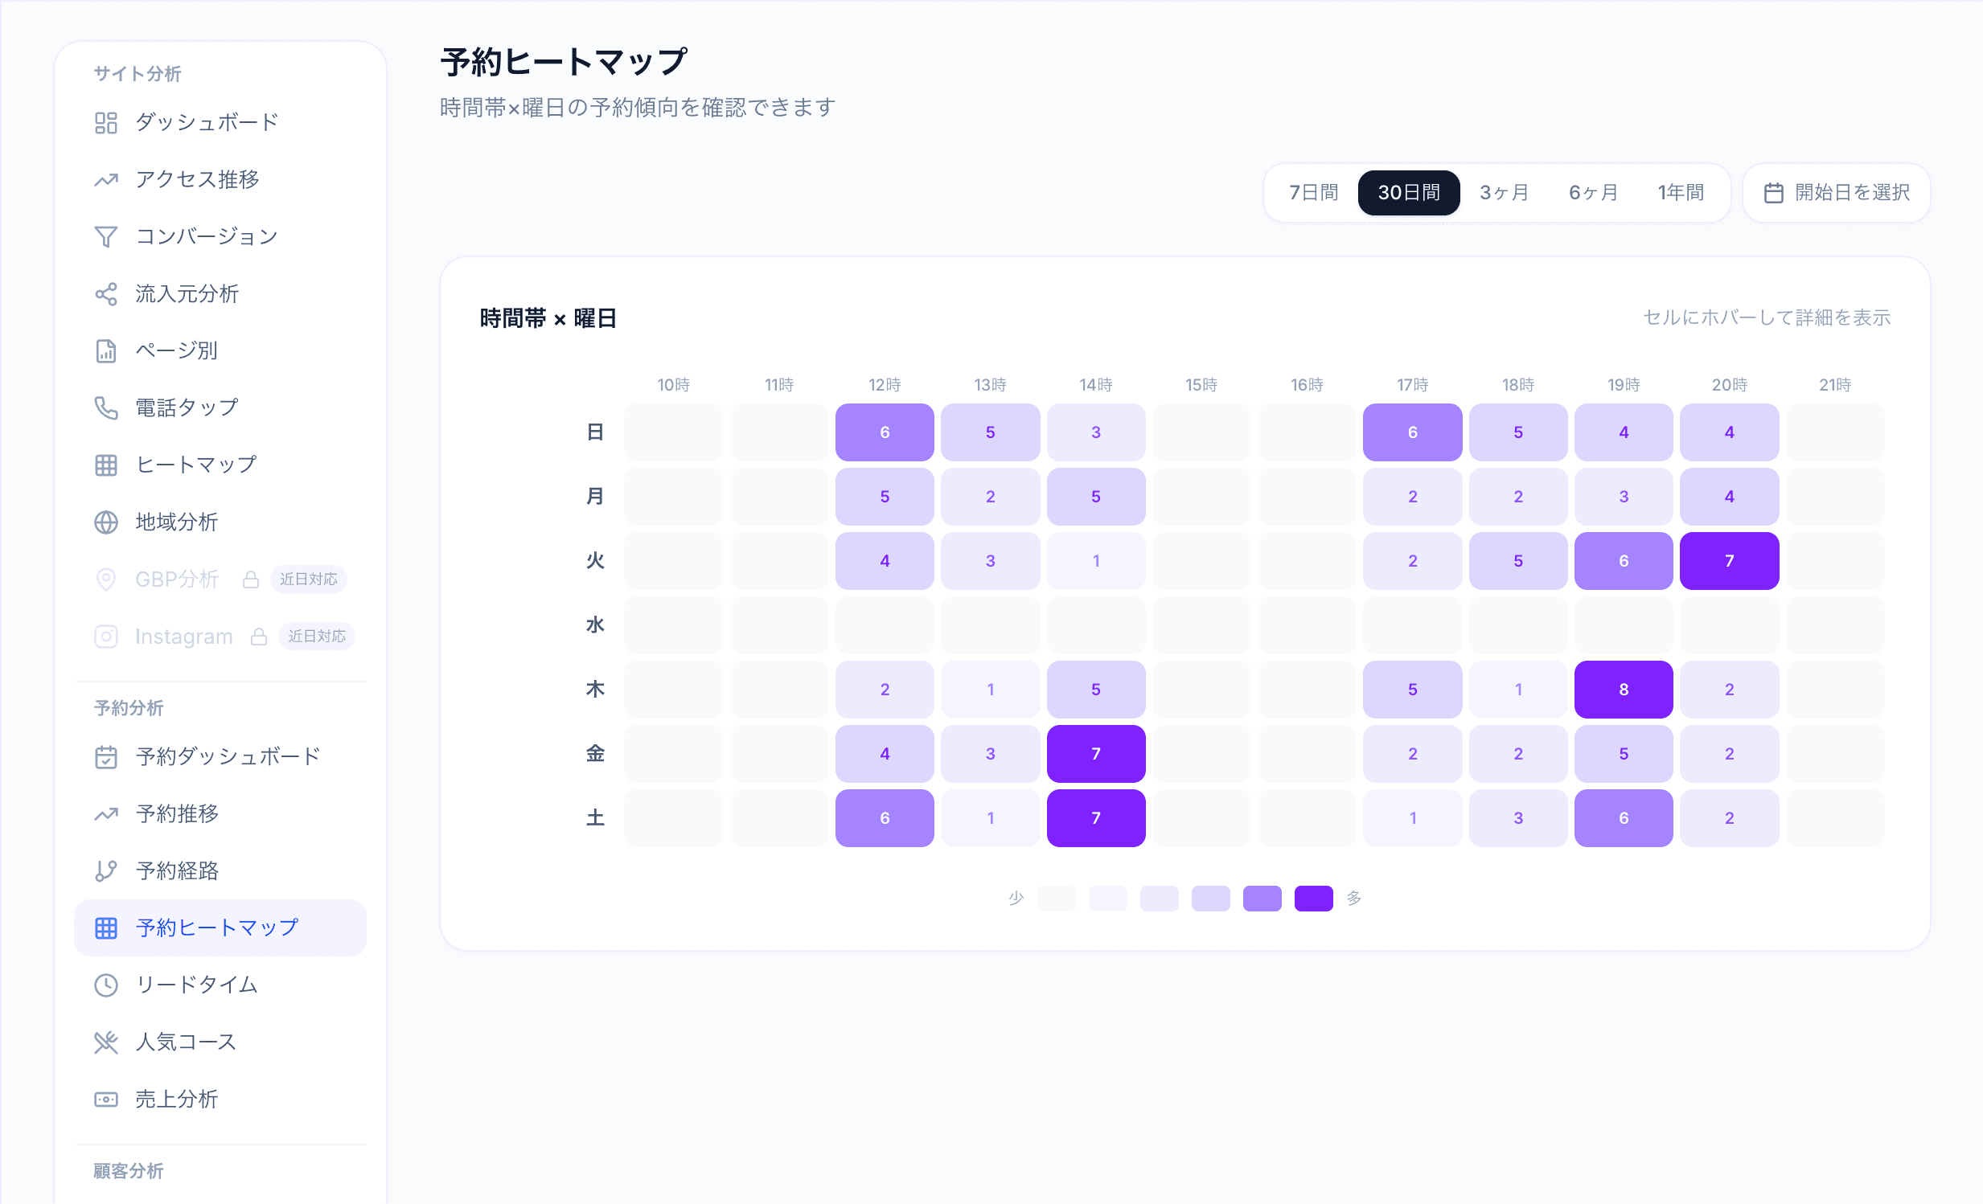Click the ダッシュボード grid icon

click(105, 122)
